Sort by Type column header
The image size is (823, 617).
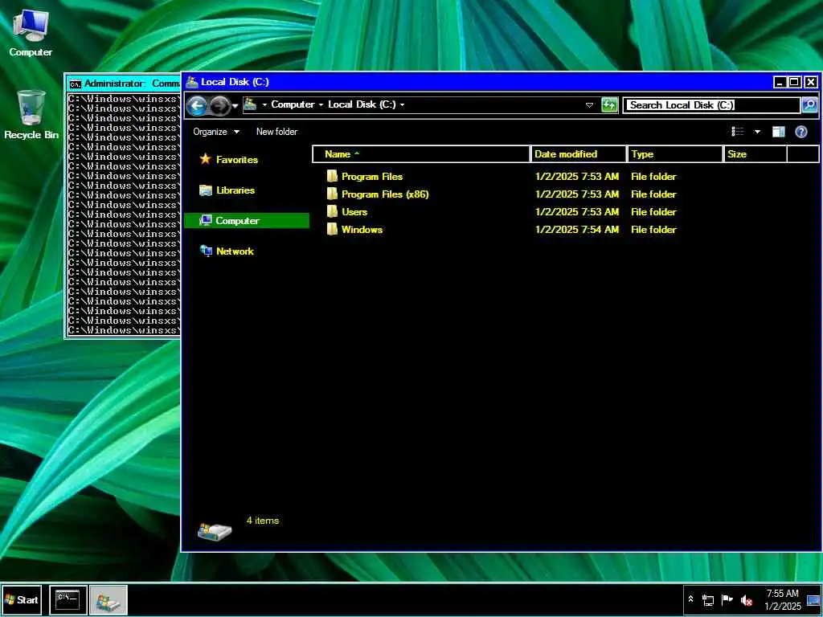675,153
